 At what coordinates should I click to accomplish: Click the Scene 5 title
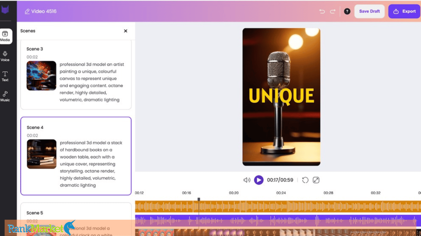point(35,213)
